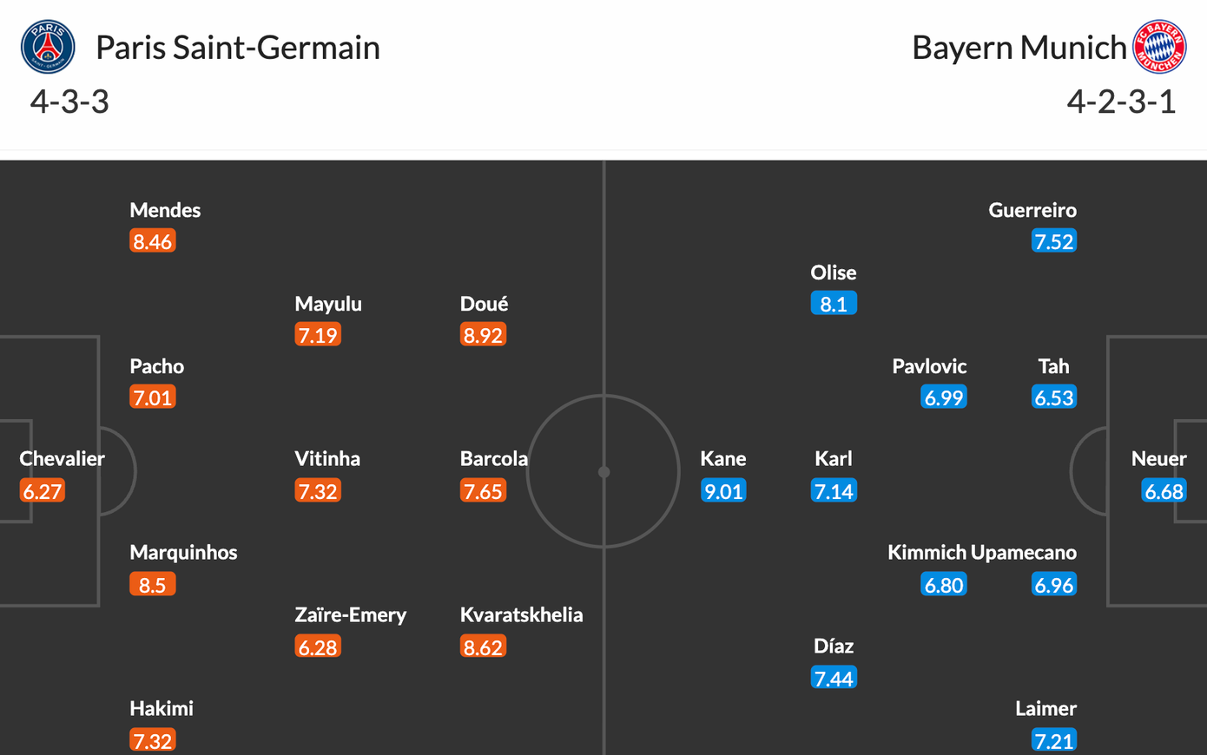Click Guerreiro's player name
Screen dimensions: 1207x755
coord(1032,211)
